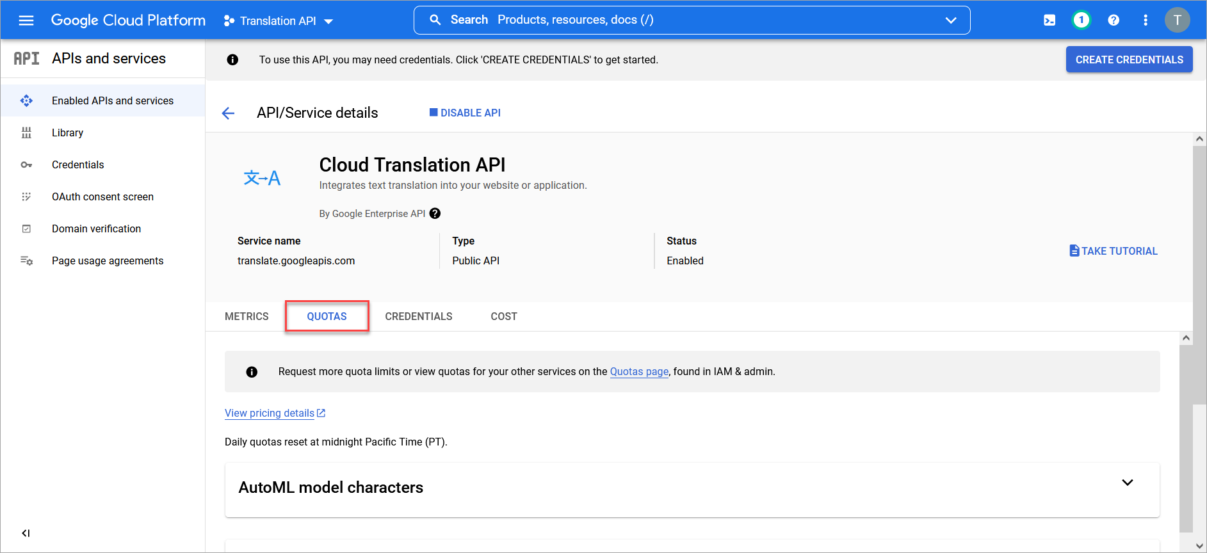Open notifications badge showing 1

tap(1081, 20)
